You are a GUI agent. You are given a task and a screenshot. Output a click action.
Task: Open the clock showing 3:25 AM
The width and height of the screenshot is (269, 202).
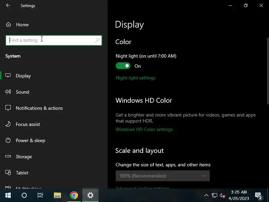tap(239, 195)
